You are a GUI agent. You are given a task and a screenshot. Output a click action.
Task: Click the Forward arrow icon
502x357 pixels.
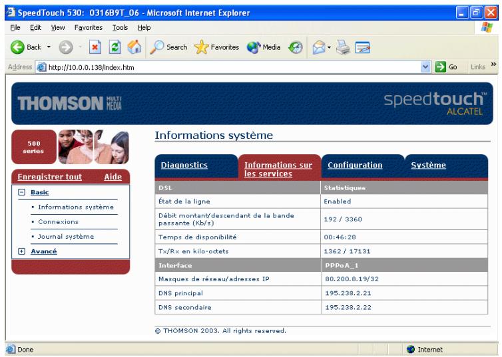pyautogui.click(x=66, y=47)
